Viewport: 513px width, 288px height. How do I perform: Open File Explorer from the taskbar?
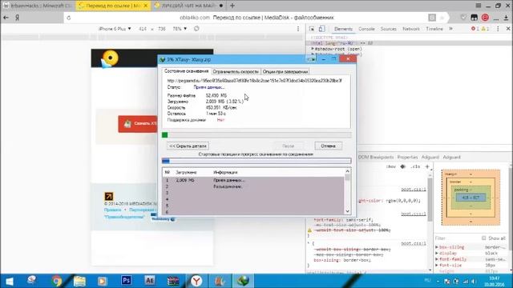point(79,281)
